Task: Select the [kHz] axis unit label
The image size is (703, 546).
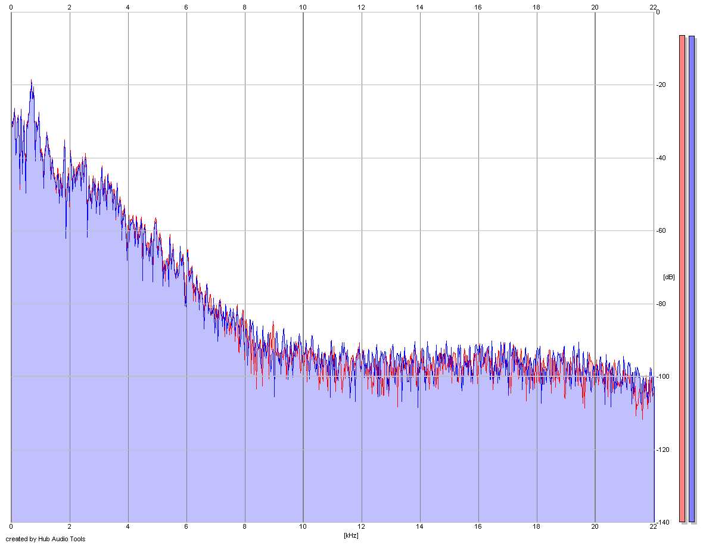Action: click(x=351, y=535)
